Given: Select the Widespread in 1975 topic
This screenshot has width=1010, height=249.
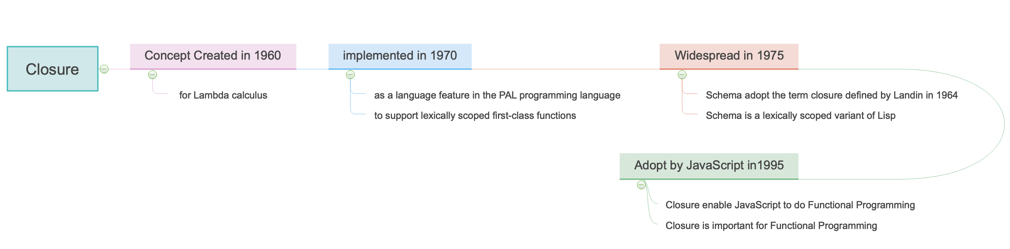Looking at the screenshot, I should pos(728,56).
